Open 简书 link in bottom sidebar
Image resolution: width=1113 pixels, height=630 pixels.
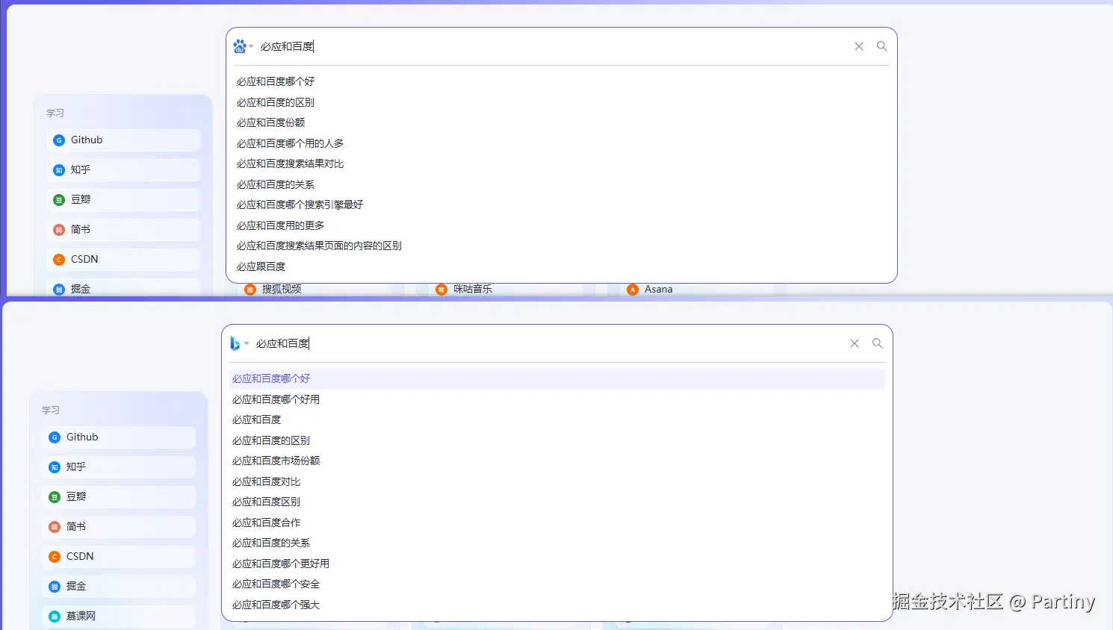pos(119,527)
